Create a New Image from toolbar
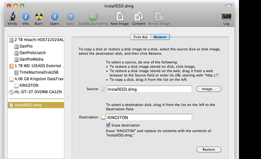The height and width of the screenshot is (159, 261). click(120, 16)
